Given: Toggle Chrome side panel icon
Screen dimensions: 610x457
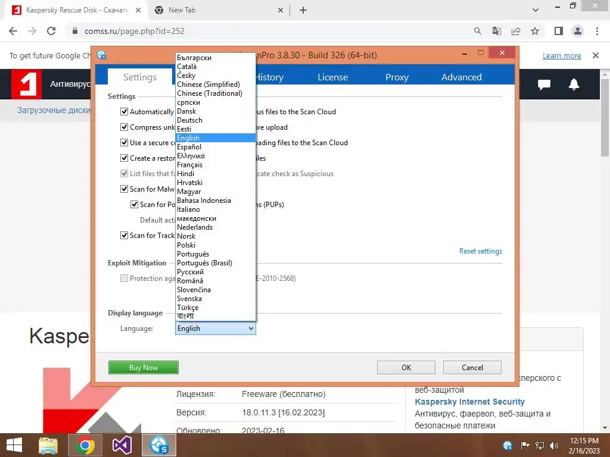Looking at the screenshot, I should [x=559, y=31].
